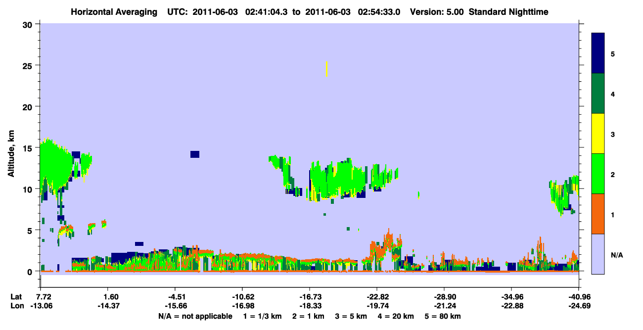Image resolution: width=643 pixels, height=330 pixels.
Task: Click the isolated dark blue square near 14 km
Action: [x=195, y=154]
